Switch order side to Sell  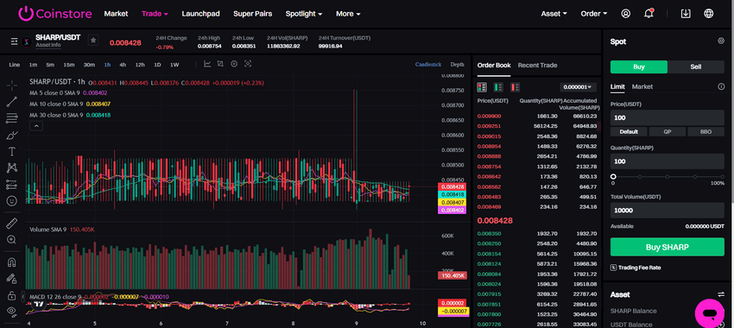tap(696, 67)
